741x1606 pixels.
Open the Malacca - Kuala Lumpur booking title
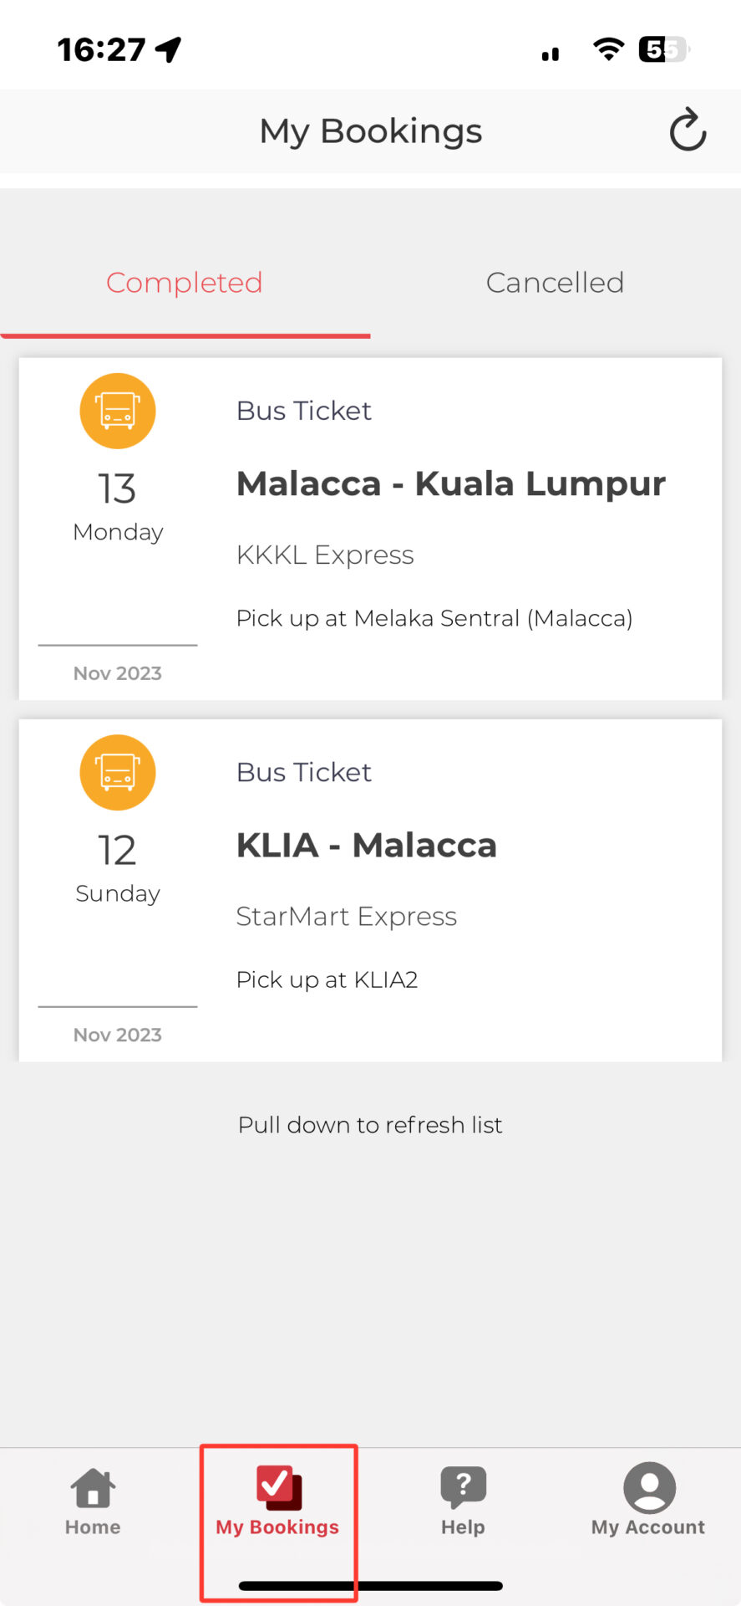[x=451, y=483]
